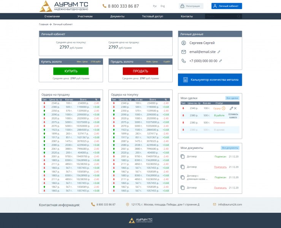Click the search magnifier icon in navigation bar
Screen dimensions: 281x228
click(x=238, y=16)
